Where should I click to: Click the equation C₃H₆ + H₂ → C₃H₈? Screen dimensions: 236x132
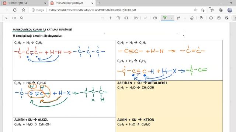pos(28,43)
